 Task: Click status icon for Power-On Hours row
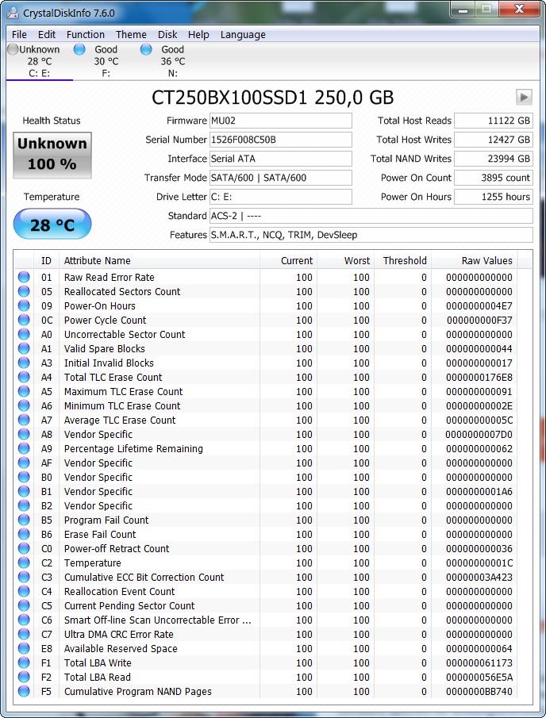[x=24, y=305]
